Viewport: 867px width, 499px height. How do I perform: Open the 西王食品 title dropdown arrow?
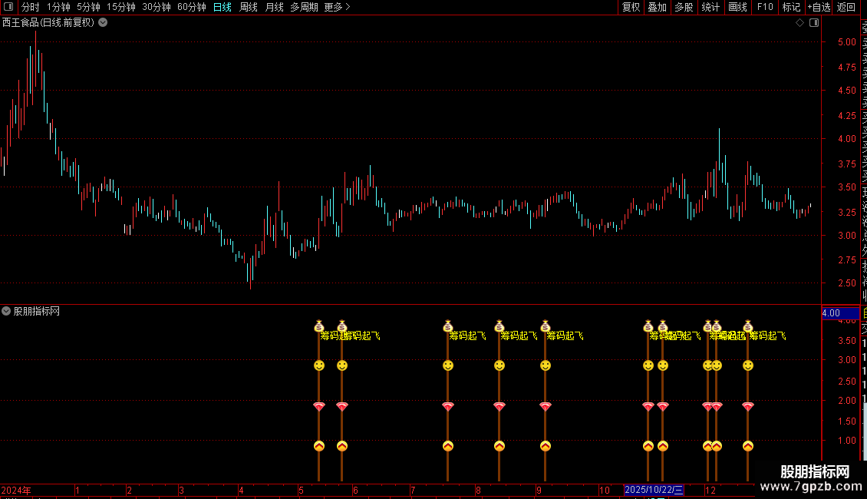[103, 23]
